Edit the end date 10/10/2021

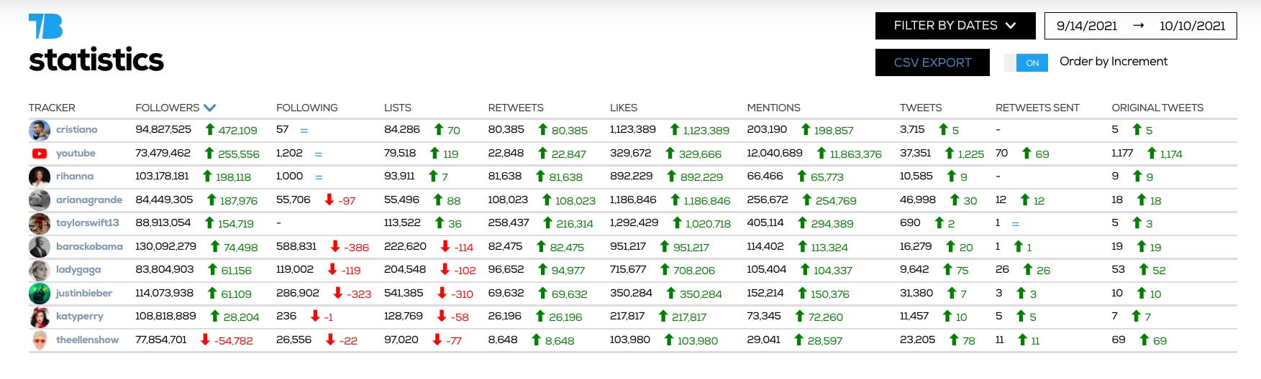pos(1192,26)
